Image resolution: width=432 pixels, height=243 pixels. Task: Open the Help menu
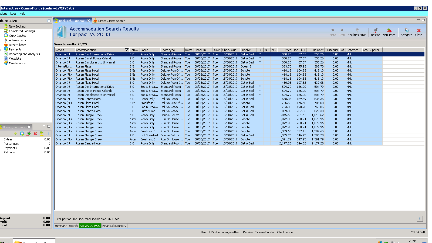pos(22,13)
